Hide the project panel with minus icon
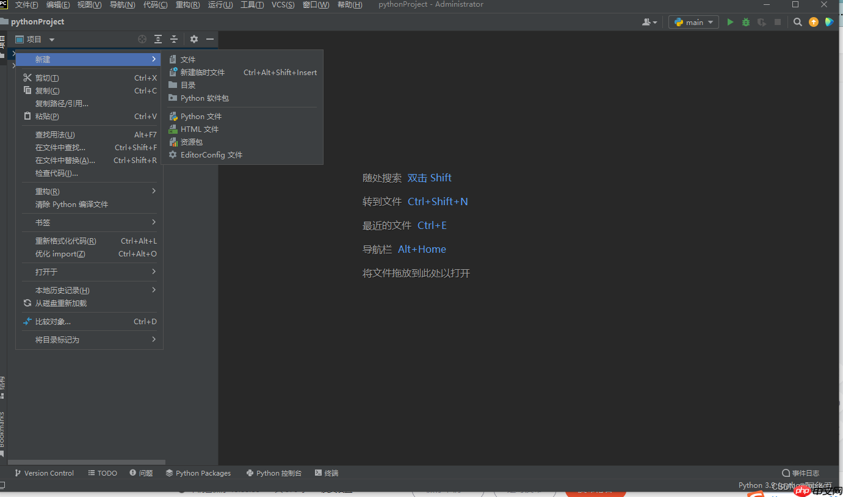843x497 pixels. pos(210,39)
